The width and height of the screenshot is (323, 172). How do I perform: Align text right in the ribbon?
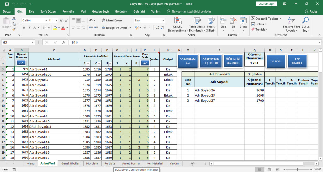[x=84, y=27]
